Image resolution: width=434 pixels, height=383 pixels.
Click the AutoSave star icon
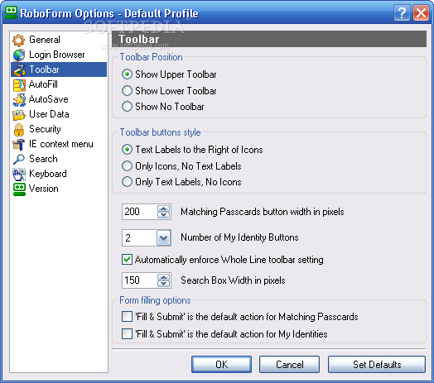coord(18,100)
